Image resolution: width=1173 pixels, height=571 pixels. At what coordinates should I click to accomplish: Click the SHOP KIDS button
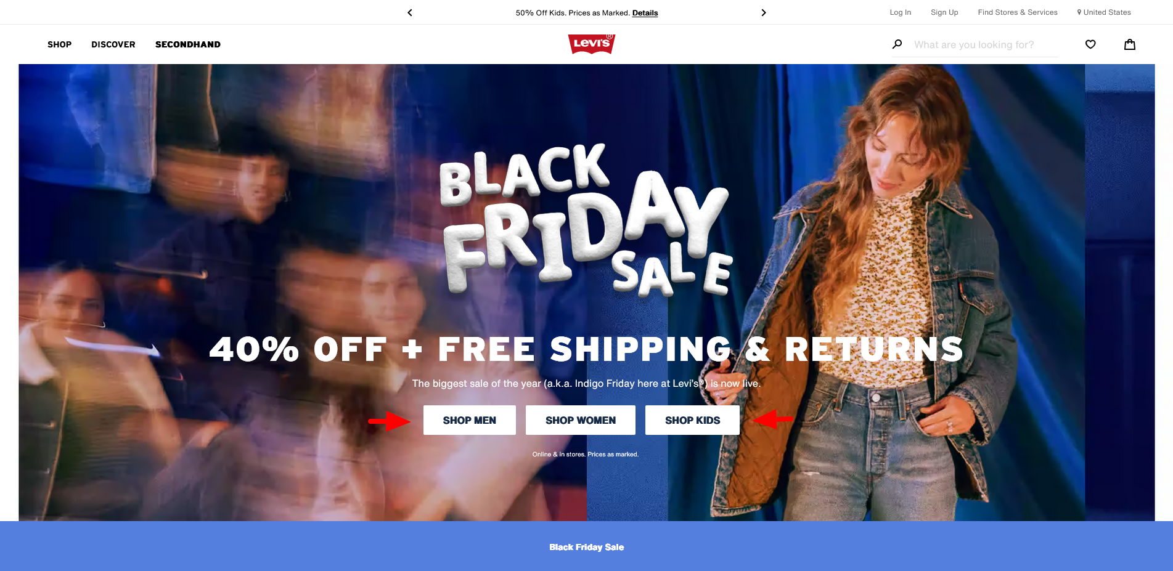(x=692, y=420)
